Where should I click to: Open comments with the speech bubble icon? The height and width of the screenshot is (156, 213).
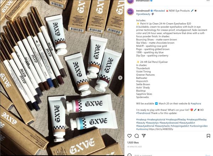pos(137,136)
